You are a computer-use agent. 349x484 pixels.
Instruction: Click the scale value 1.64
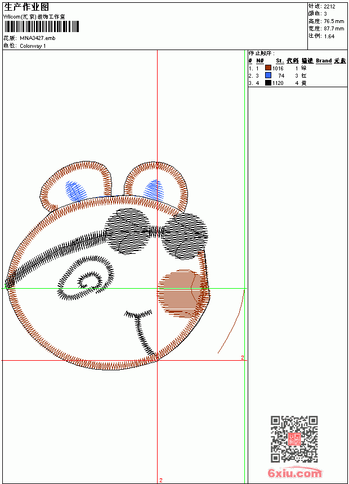point(329,36)
